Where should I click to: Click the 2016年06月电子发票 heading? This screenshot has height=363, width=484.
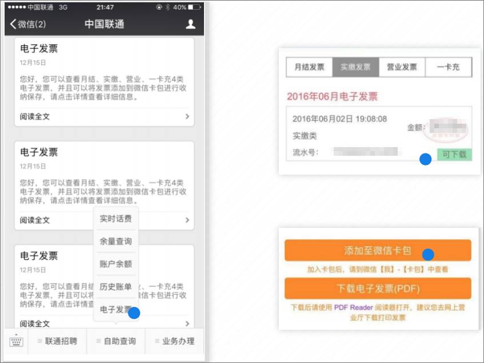tap(332, 96)
